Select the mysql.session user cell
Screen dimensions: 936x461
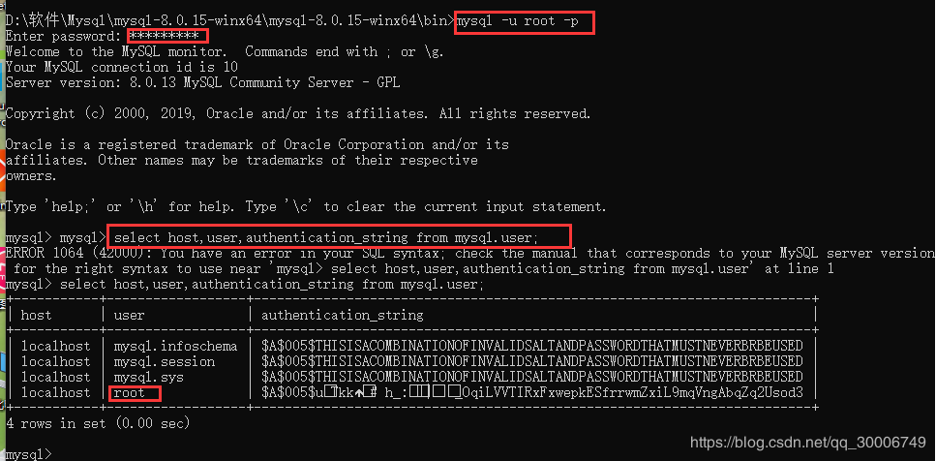click(x=164, y=361)
